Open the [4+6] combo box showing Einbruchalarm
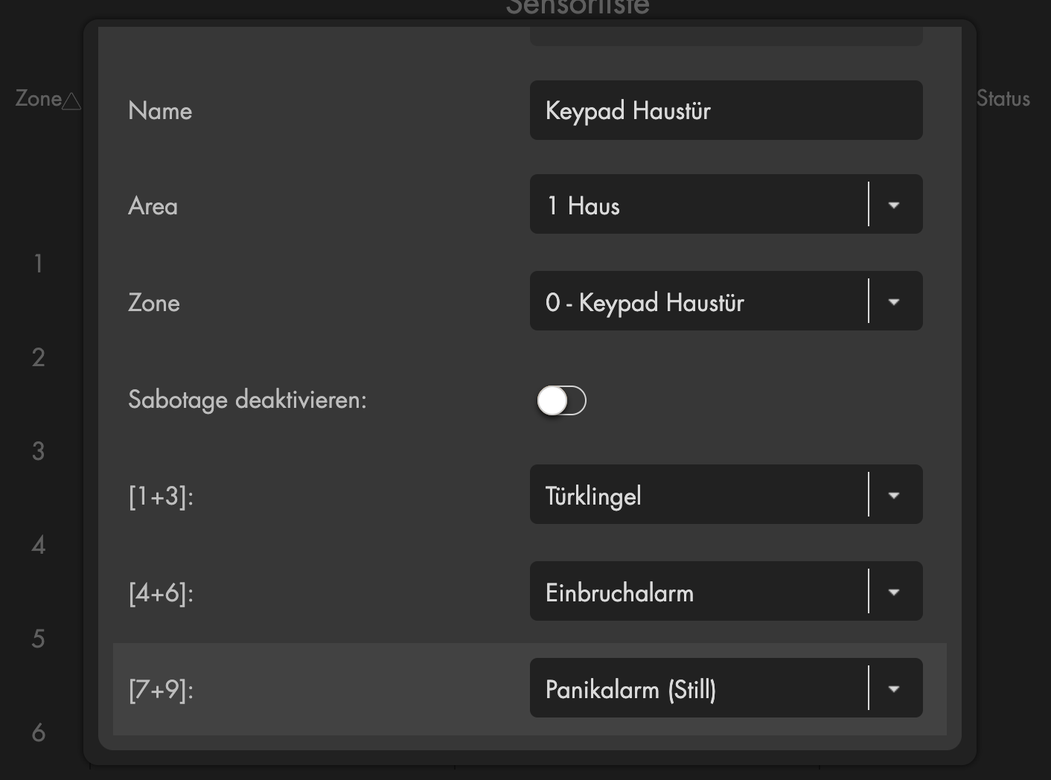Viewport: 1051px width, 780px height. [726, 591]
